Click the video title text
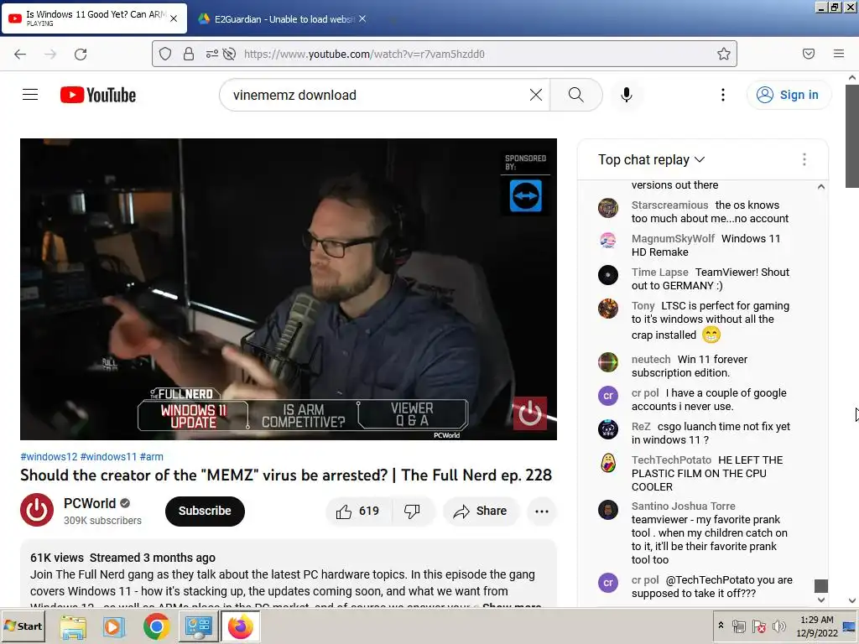The width and height of the screenshot is (859, 644). point(286,475)
